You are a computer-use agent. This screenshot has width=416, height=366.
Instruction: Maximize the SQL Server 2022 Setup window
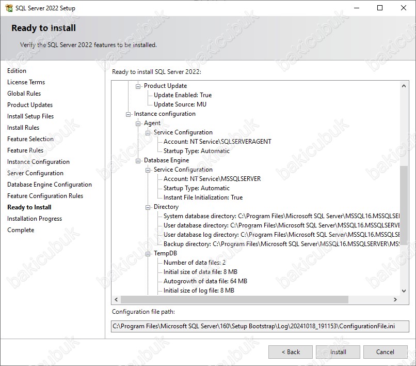380,8
